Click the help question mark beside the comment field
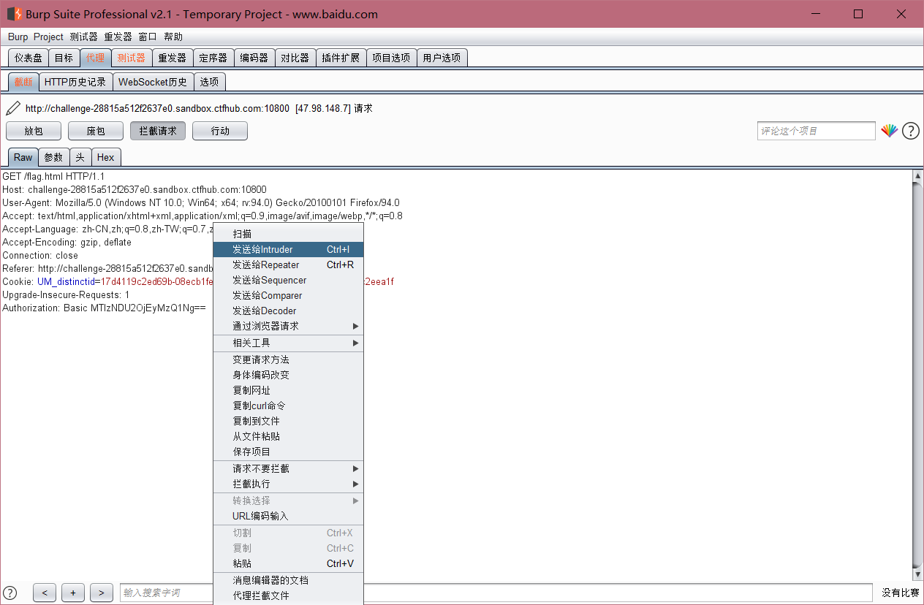924x605 pixels. coord(910,130)
